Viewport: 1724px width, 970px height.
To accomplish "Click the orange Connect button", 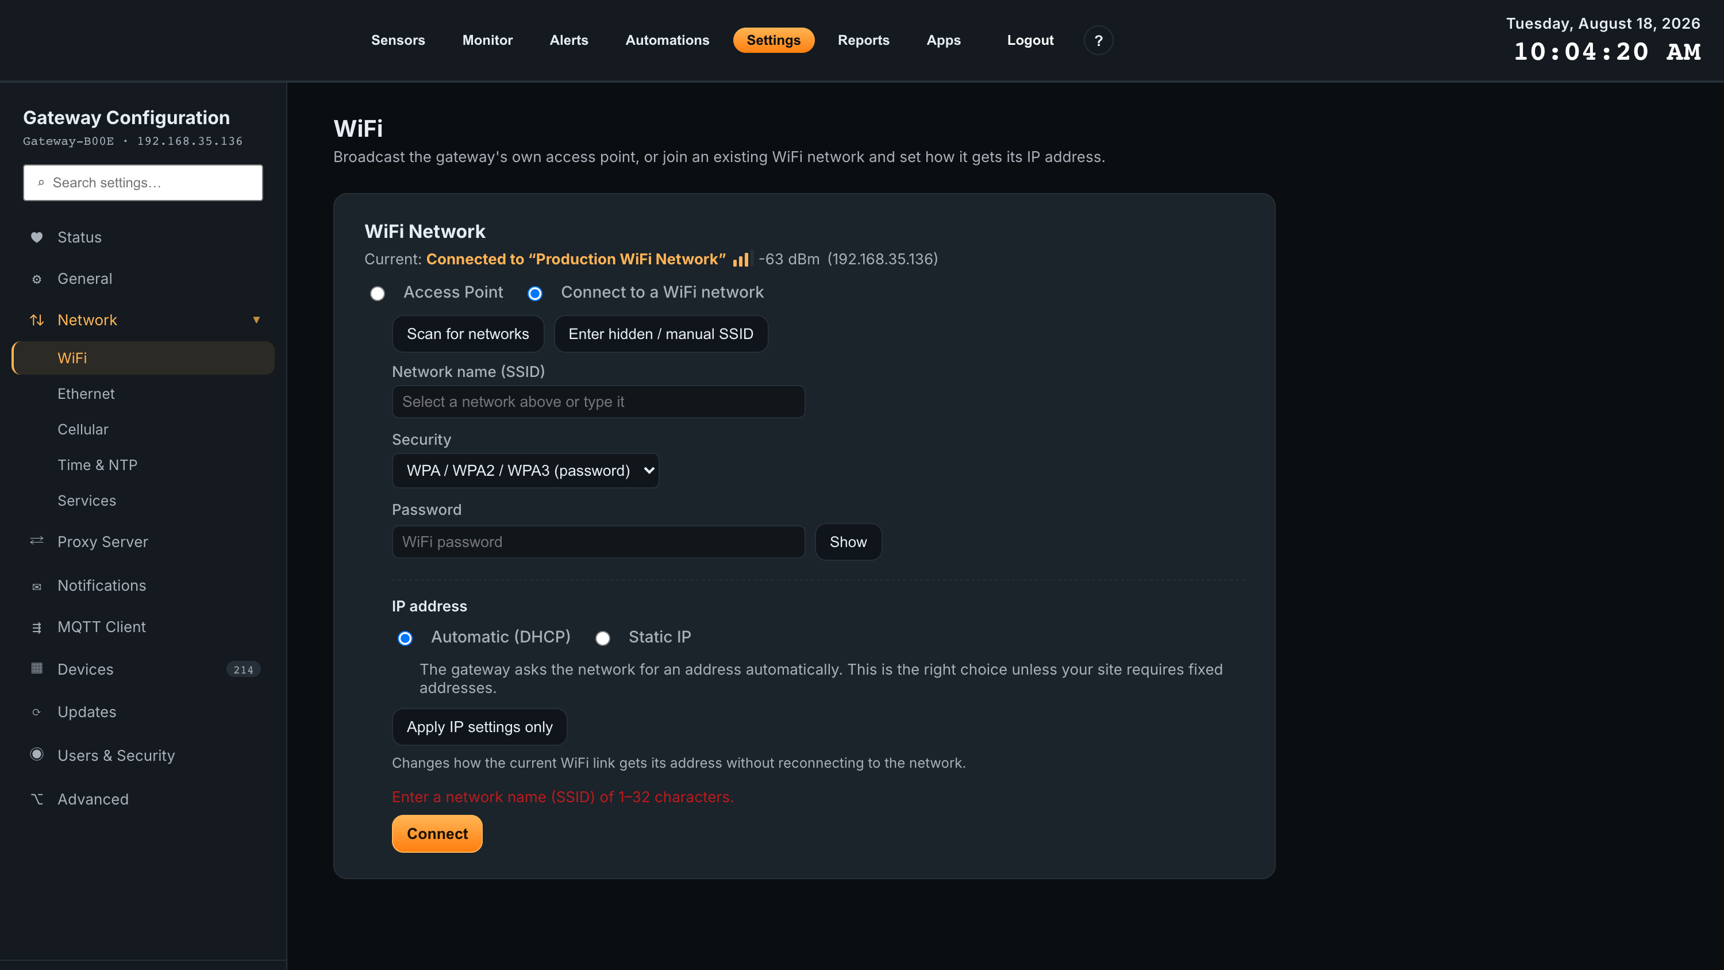I will point(437,833).
